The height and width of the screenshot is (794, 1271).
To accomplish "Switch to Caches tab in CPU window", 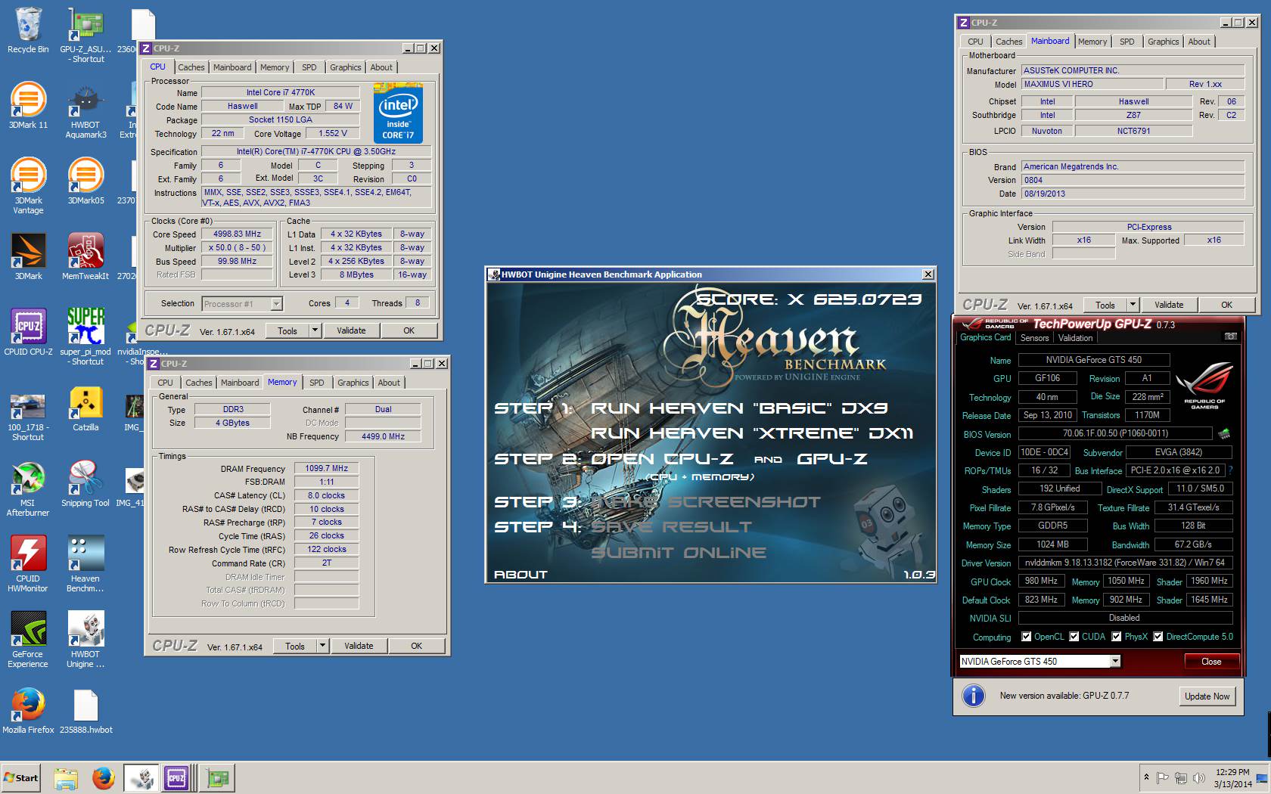I will pos(191,67).
